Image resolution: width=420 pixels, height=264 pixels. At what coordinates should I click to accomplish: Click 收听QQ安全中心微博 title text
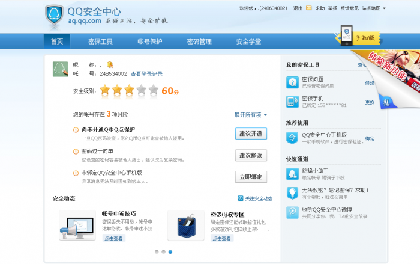point(327,209)
